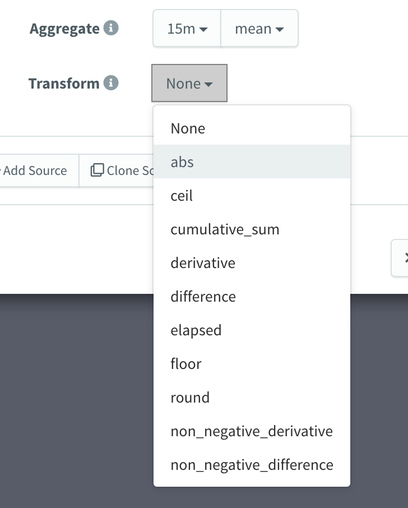The height and width of the screenshot is (508, 408).
Task: Click the Aggregate info icon
Action: [x=111, y=28]
